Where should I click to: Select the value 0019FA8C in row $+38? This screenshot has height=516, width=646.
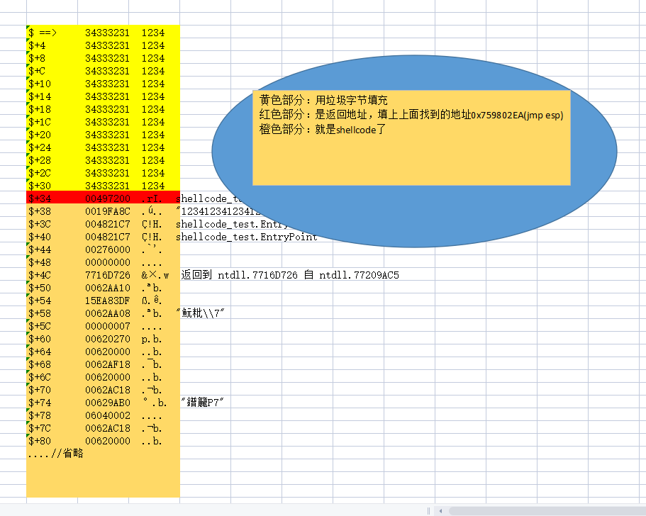pos(108,211)
